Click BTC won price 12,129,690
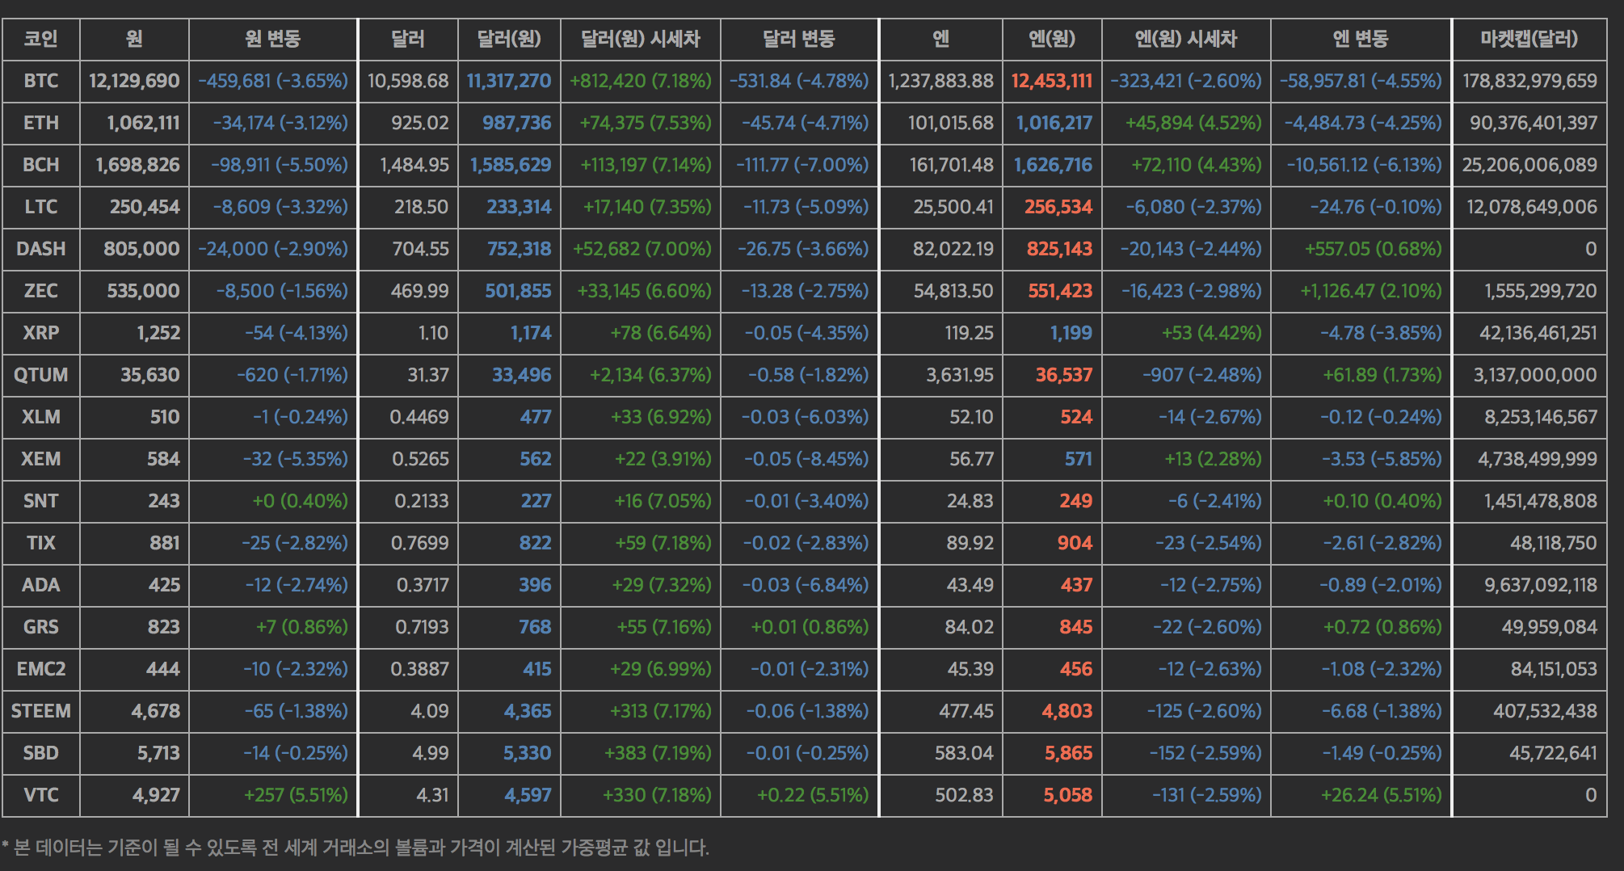 [x=134, y=81]
